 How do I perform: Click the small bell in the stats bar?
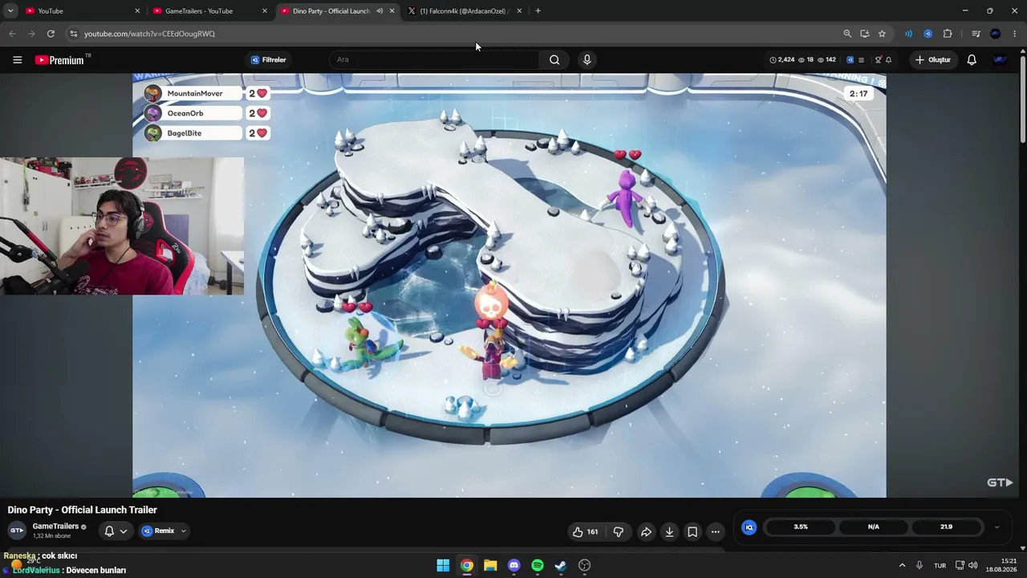888,59
